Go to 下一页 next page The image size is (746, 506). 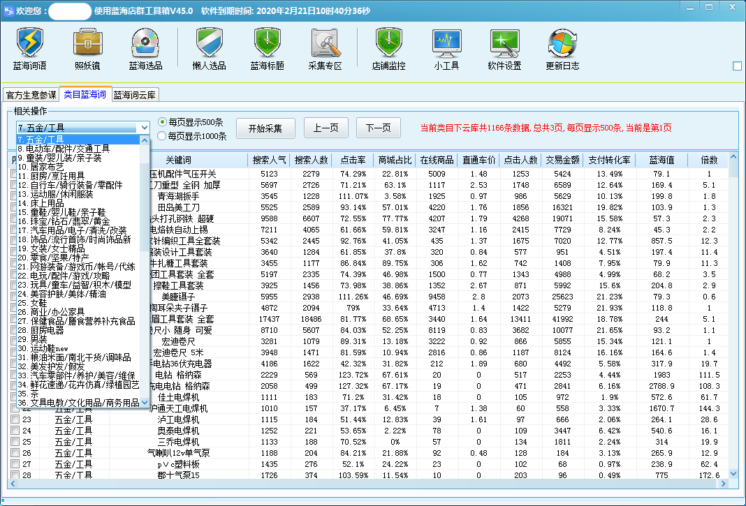[378, 128]
